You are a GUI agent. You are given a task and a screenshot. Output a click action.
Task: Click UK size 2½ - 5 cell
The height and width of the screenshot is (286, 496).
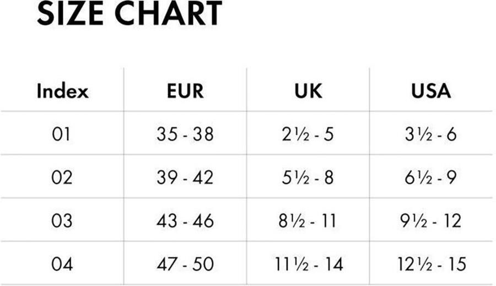308,134
